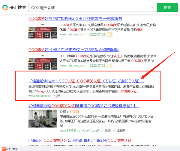Click the green 搜索 button
180x151 pixels.
pyautogui.click(x=167, y=8)
